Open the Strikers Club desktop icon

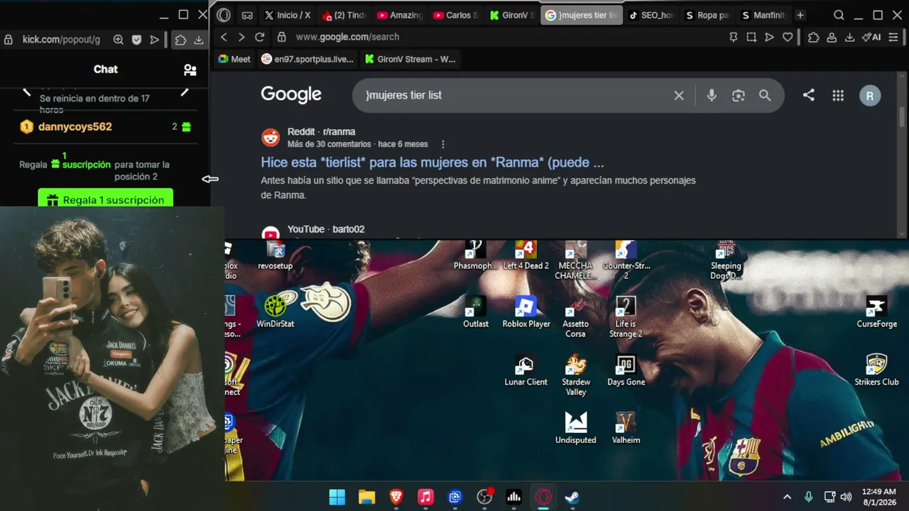[877, 370]
